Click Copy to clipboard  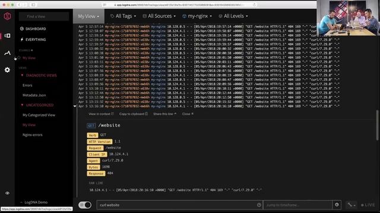(133, 114)
